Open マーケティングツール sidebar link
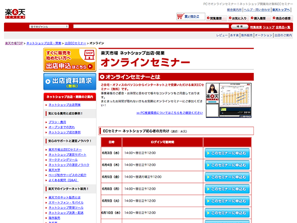The width and height of the screenshot is (297, 223). tap(63, 160)
